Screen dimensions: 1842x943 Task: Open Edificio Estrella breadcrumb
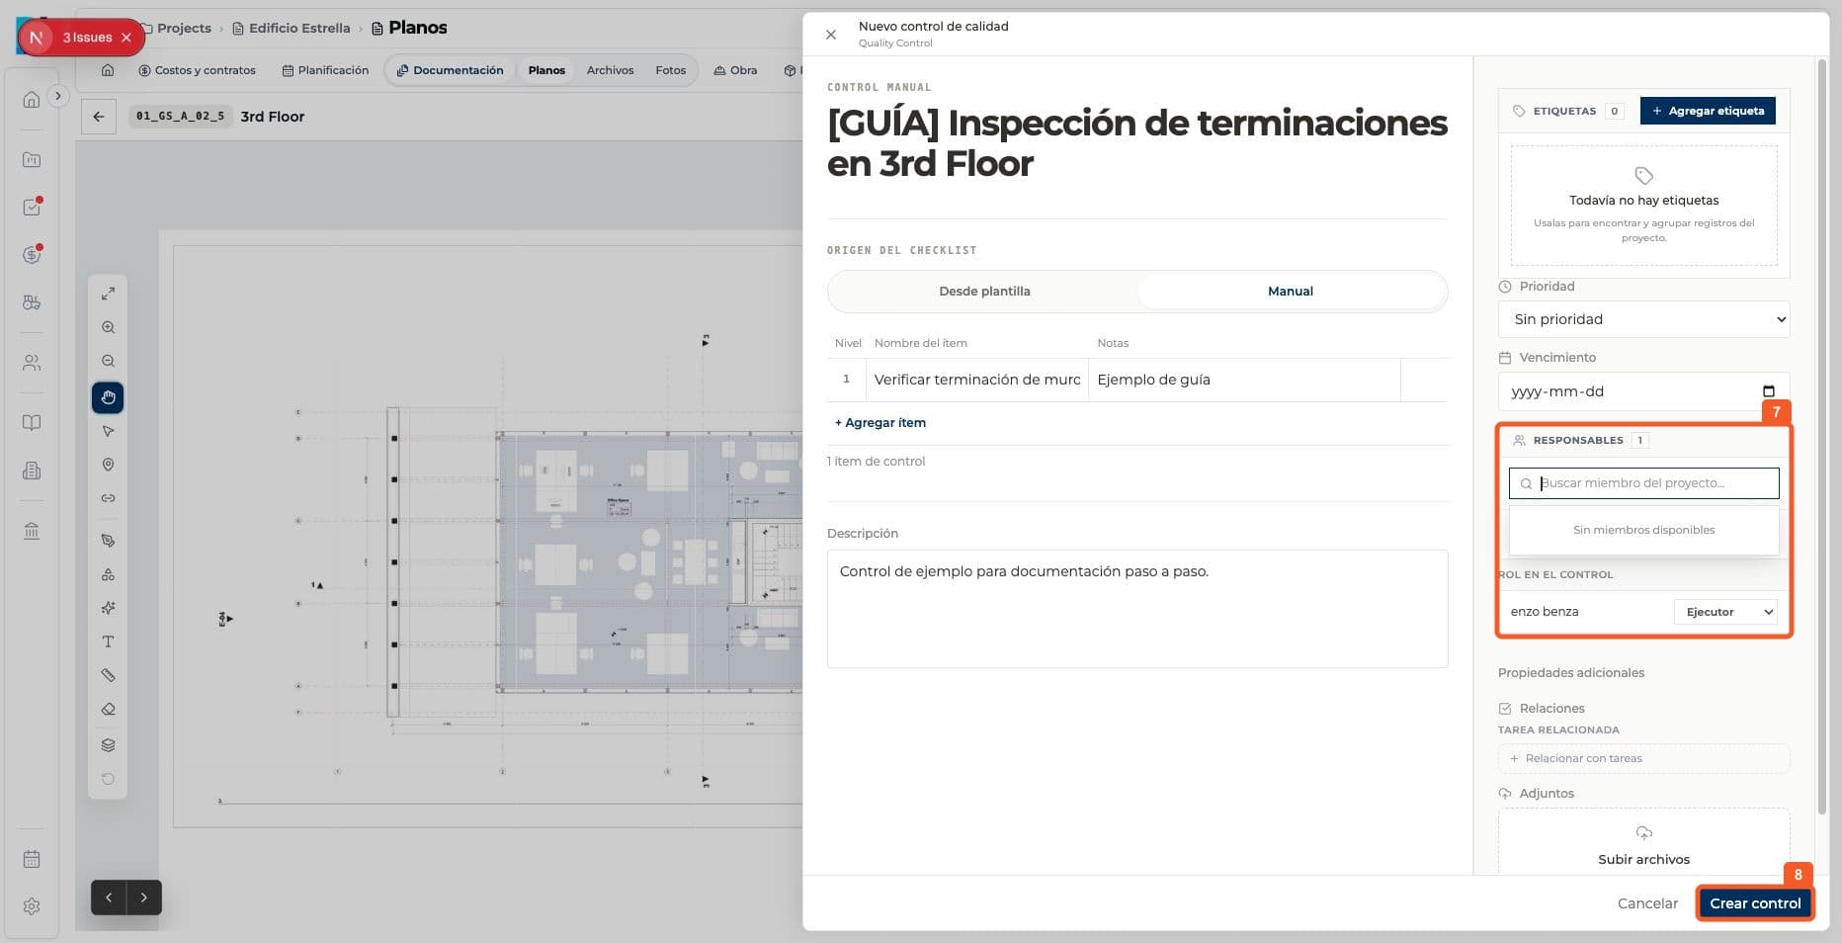pos(292,28)
